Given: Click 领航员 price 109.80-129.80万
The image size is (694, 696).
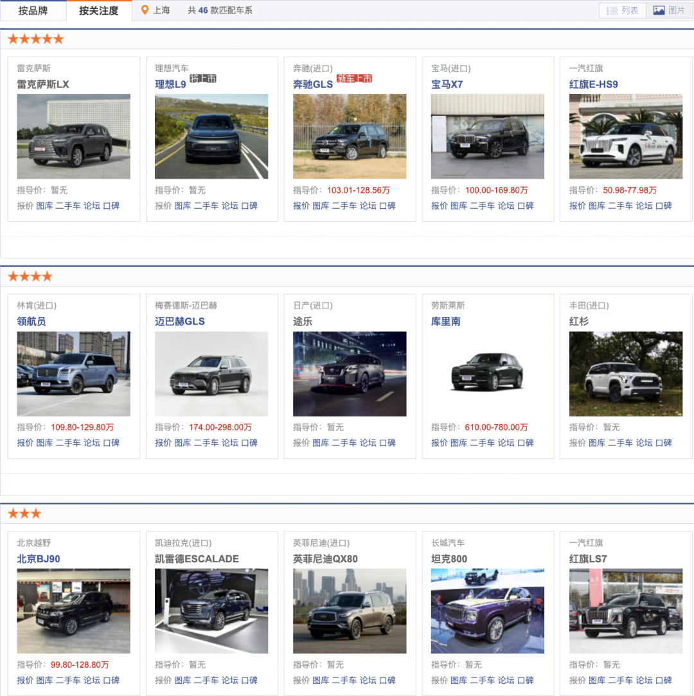Looking at the screenshot, I should click(82, 427).
